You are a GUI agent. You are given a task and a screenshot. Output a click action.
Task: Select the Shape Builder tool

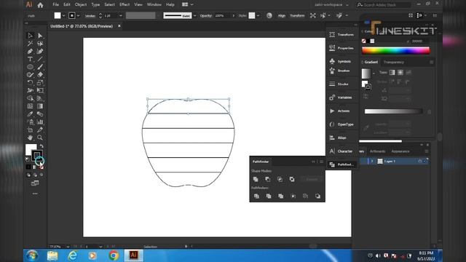[x=30, y=98]
